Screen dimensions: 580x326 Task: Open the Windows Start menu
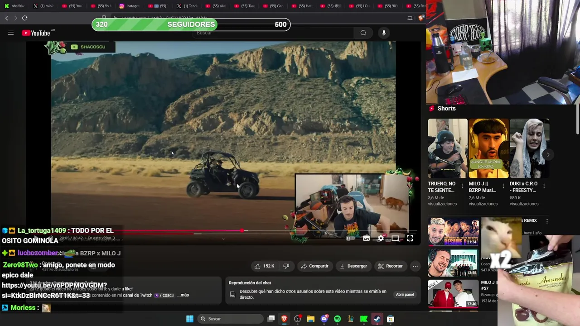[x=190, y=319]
